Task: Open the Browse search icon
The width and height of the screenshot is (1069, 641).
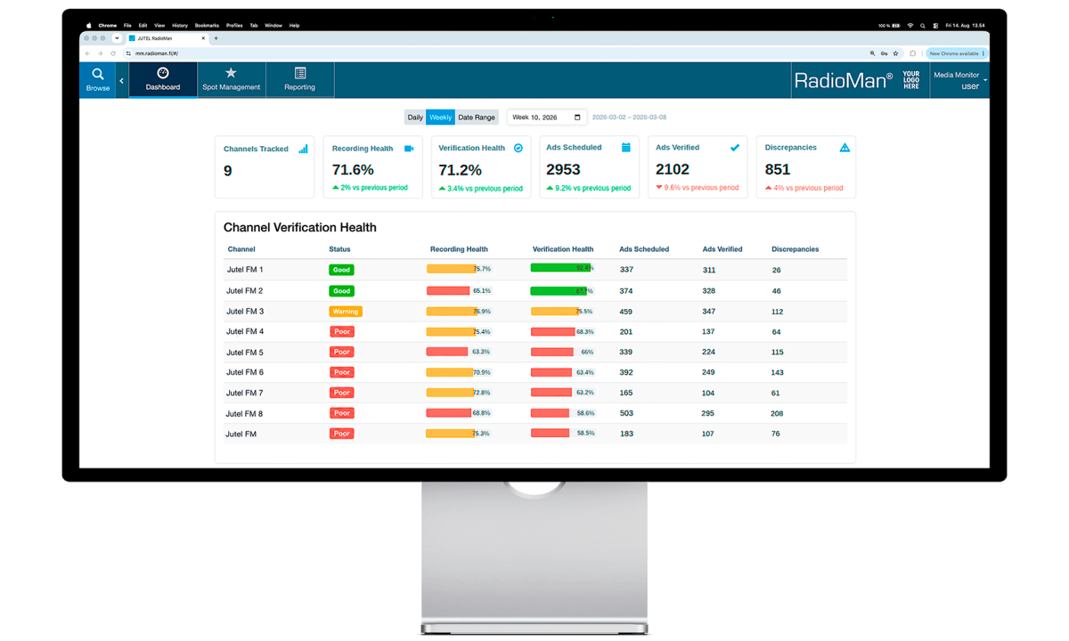Action: (x=98, y=75)
